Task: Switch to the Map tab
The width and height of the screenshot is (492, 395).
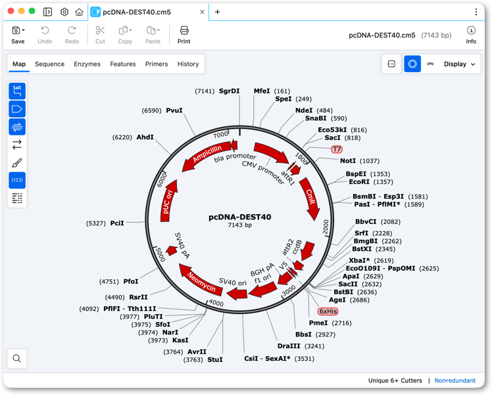Action: (x=19, y=64)
